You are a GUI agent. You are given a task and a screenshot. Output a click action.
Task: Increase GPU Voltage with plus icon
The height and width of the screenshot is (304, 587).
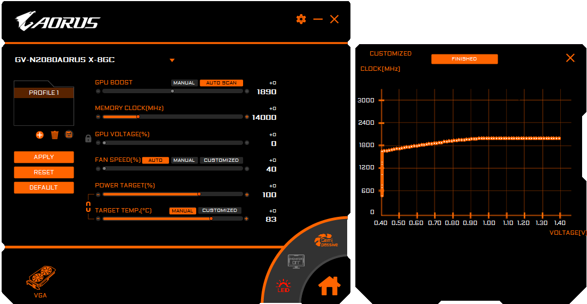[x=247, y=143]
